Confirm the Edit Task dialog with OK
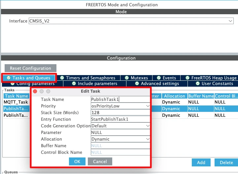The width and height of the screenshot is (238, 174). (77, 161)
